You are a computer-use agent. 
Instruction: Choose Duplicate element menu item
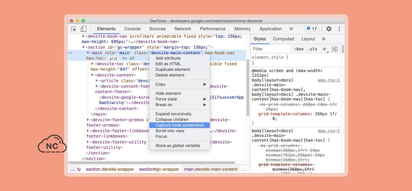(x=180, y=69)
